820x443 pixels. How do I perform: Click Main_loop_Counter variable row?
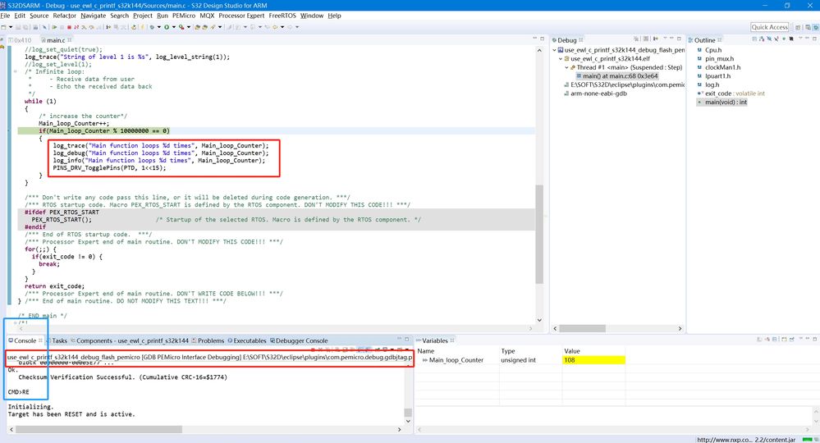point(520,360)
